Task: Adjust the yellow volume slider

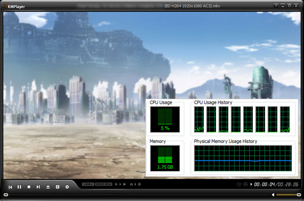Action: (287, 194)
